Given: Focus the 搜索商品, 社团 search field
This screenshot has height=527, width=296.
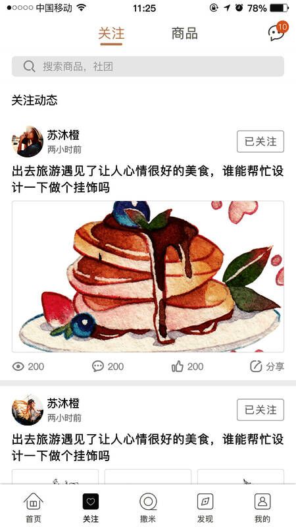Looking at the screenshot, I should pos(148,67).
